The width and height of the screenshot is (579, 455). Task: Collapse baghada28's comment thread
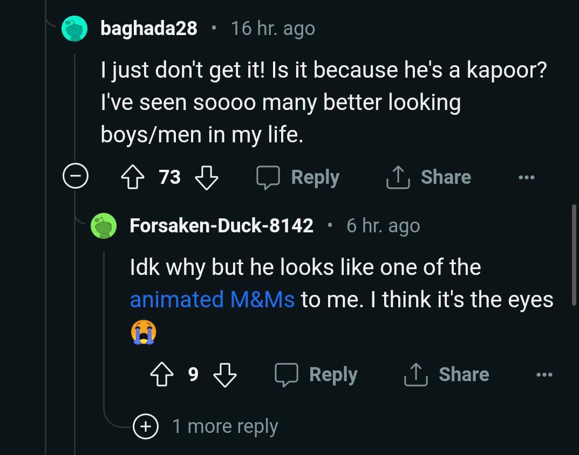(x=74, y=177)
